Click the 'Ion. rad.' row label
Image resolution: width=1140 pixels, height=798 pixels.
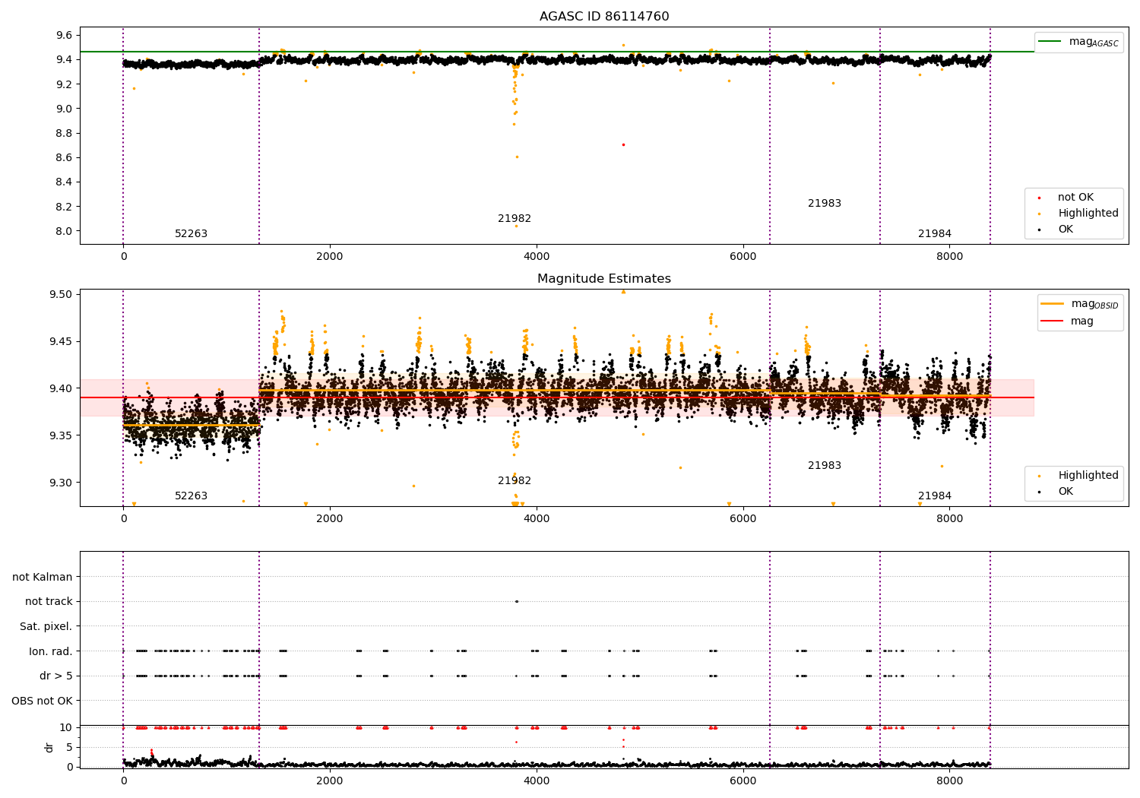pos(51,651)
